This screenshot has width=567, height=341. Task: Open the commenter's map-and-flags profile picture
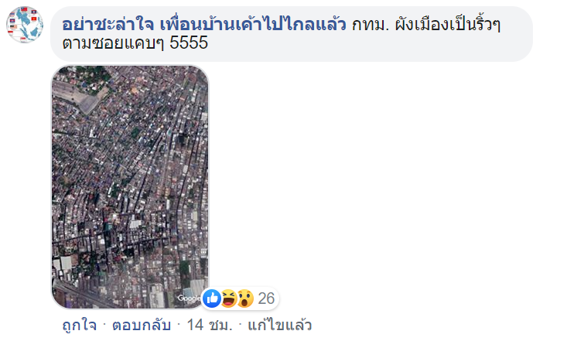click(25, 24)
